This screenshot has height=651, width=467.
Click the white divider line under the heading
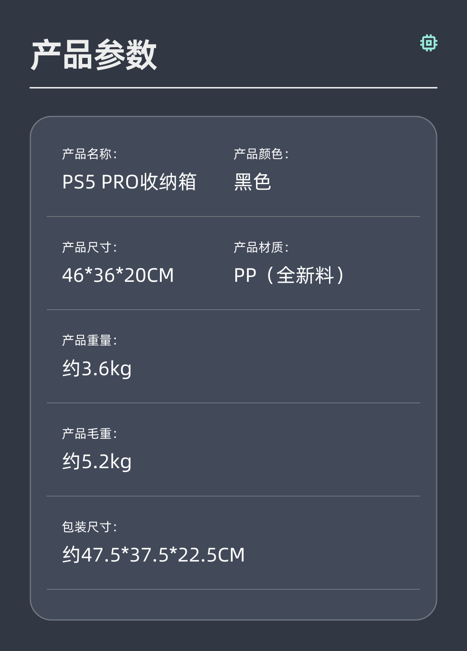click(233, 88)
